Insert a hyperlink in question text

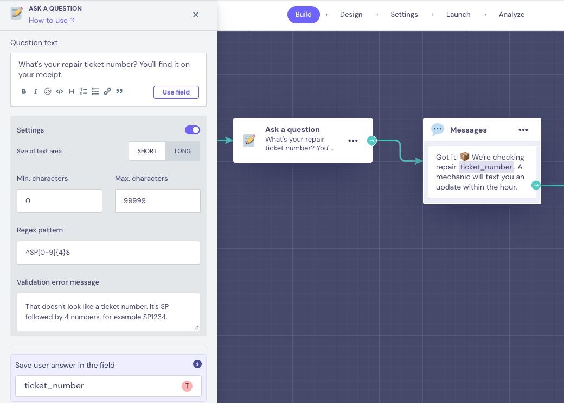[x=107, y=91]
